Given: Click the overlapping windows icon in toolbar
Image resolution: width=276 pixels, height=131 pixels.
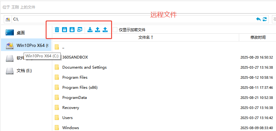Looking at the screenshot, I should tap(80, 30).
